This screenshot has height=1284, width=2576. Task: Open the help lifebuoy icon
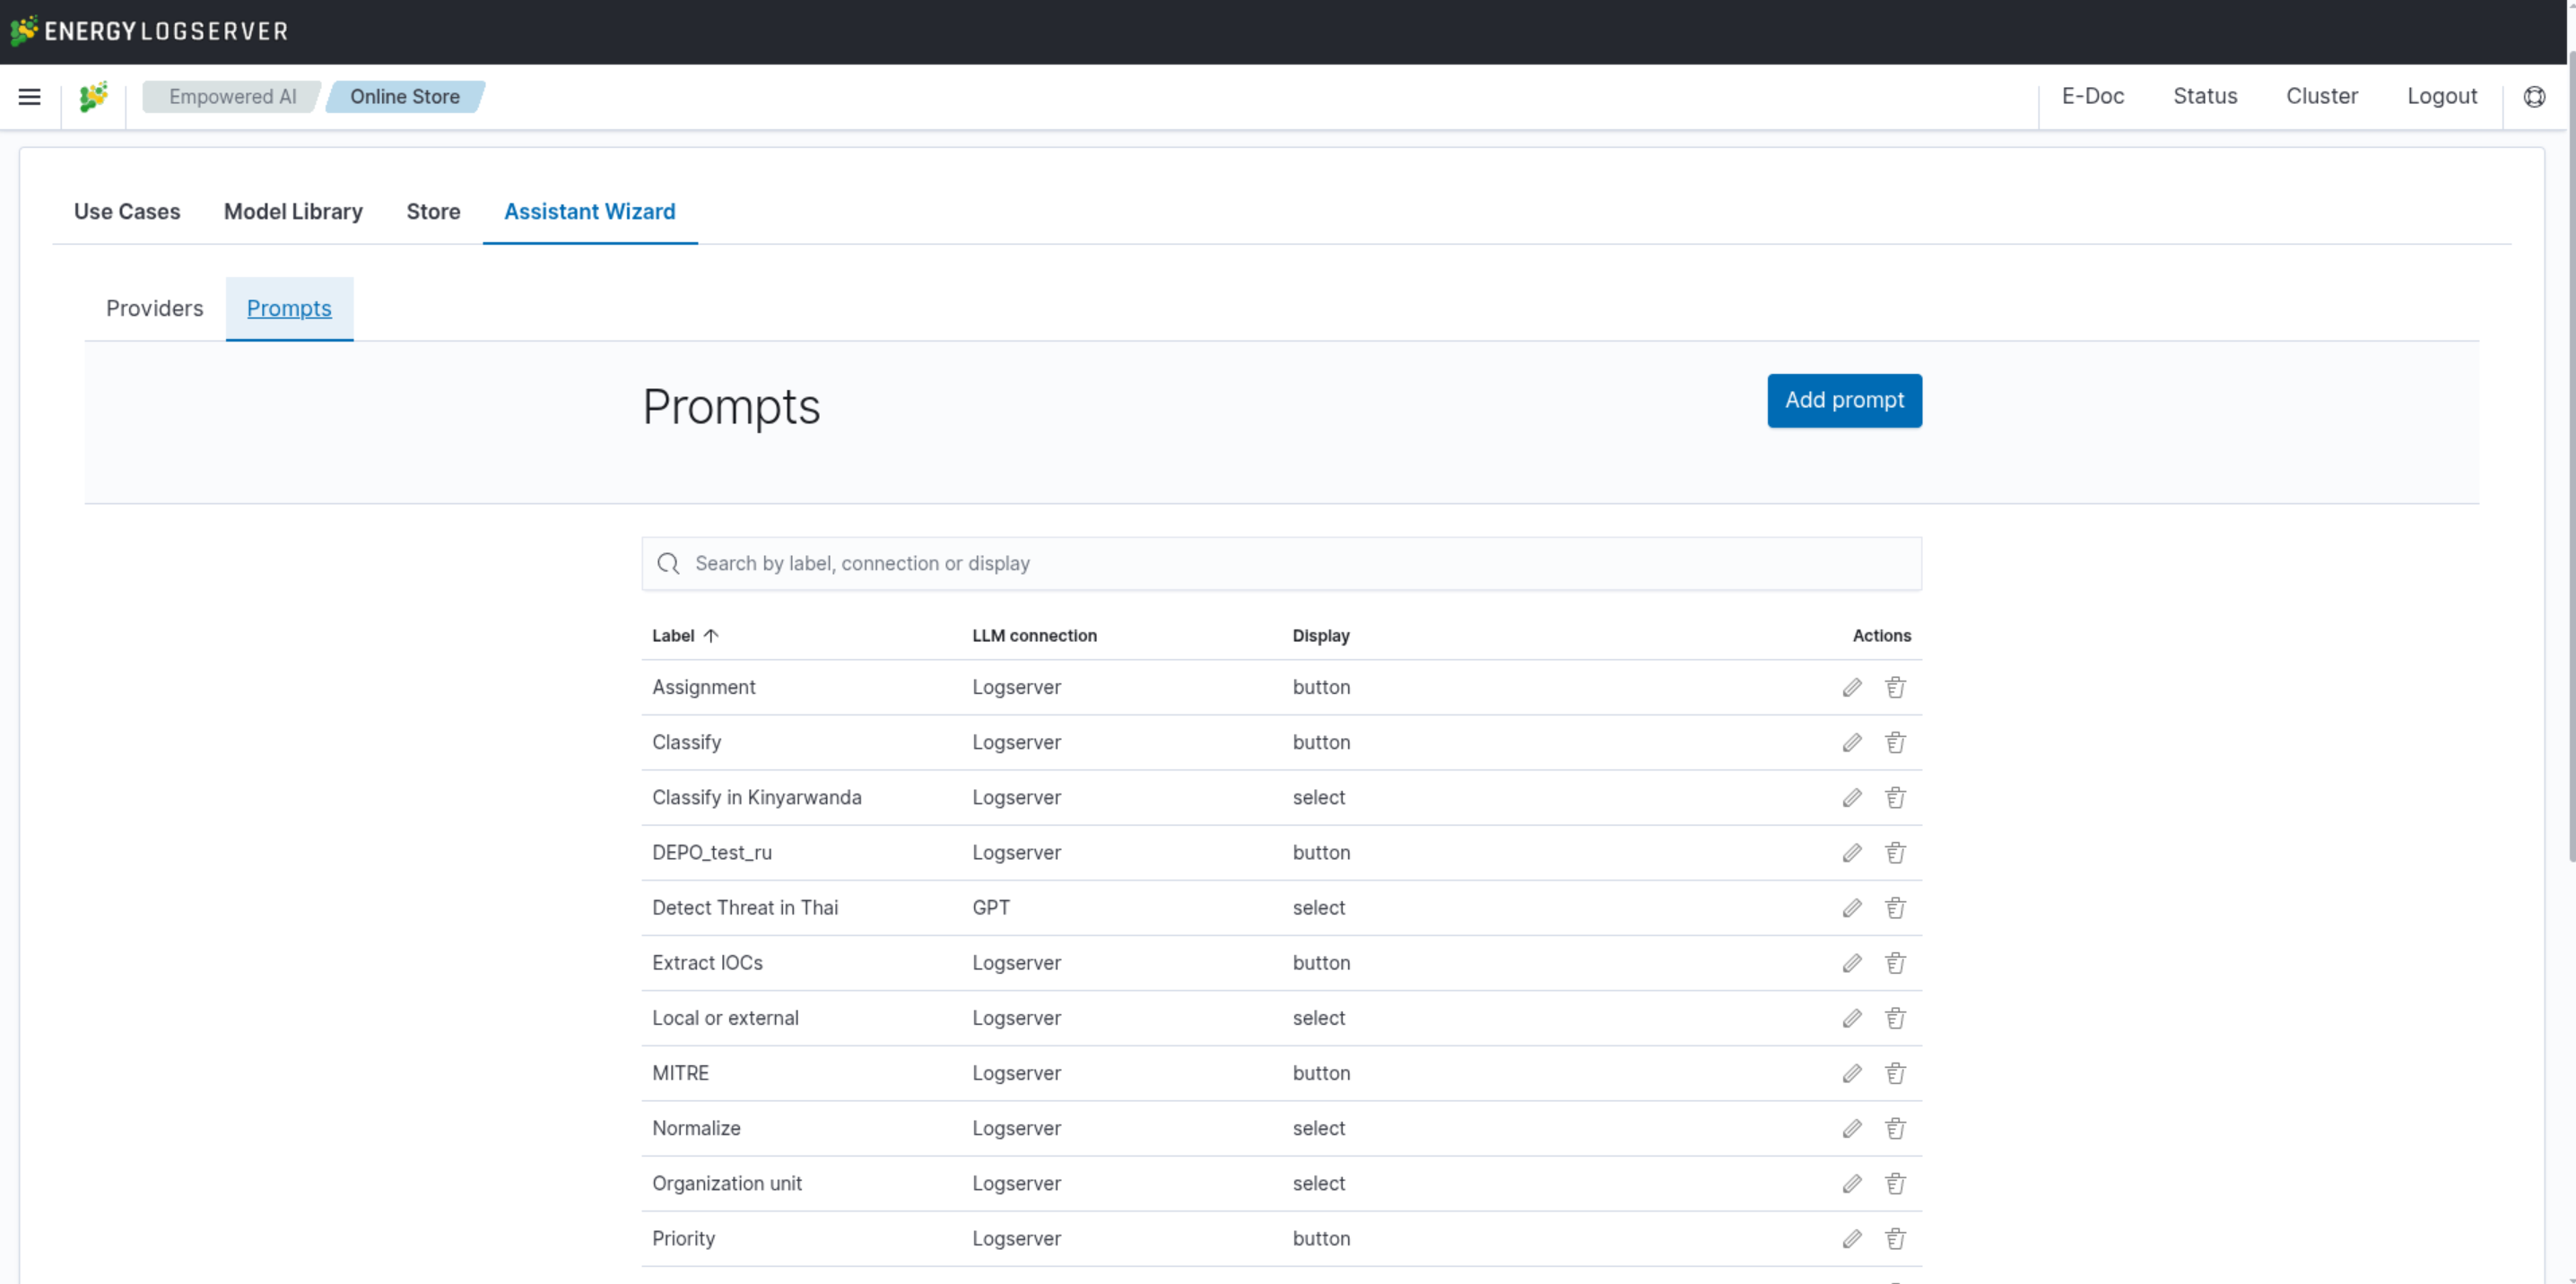point(2534,97)
